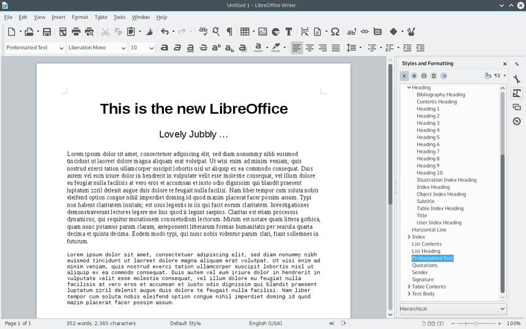Toggle formatting marks pilcrow
Image resolution: width=526 pixels, height=329 pixels.
coord(229,32)
